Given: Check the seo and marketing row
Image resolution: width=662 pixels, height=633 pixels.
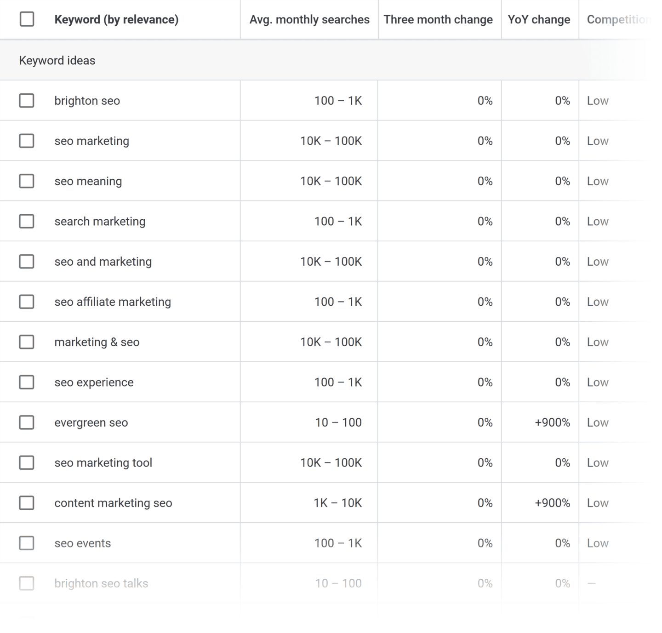Looking at the screenshot, I should pos(26,261).
